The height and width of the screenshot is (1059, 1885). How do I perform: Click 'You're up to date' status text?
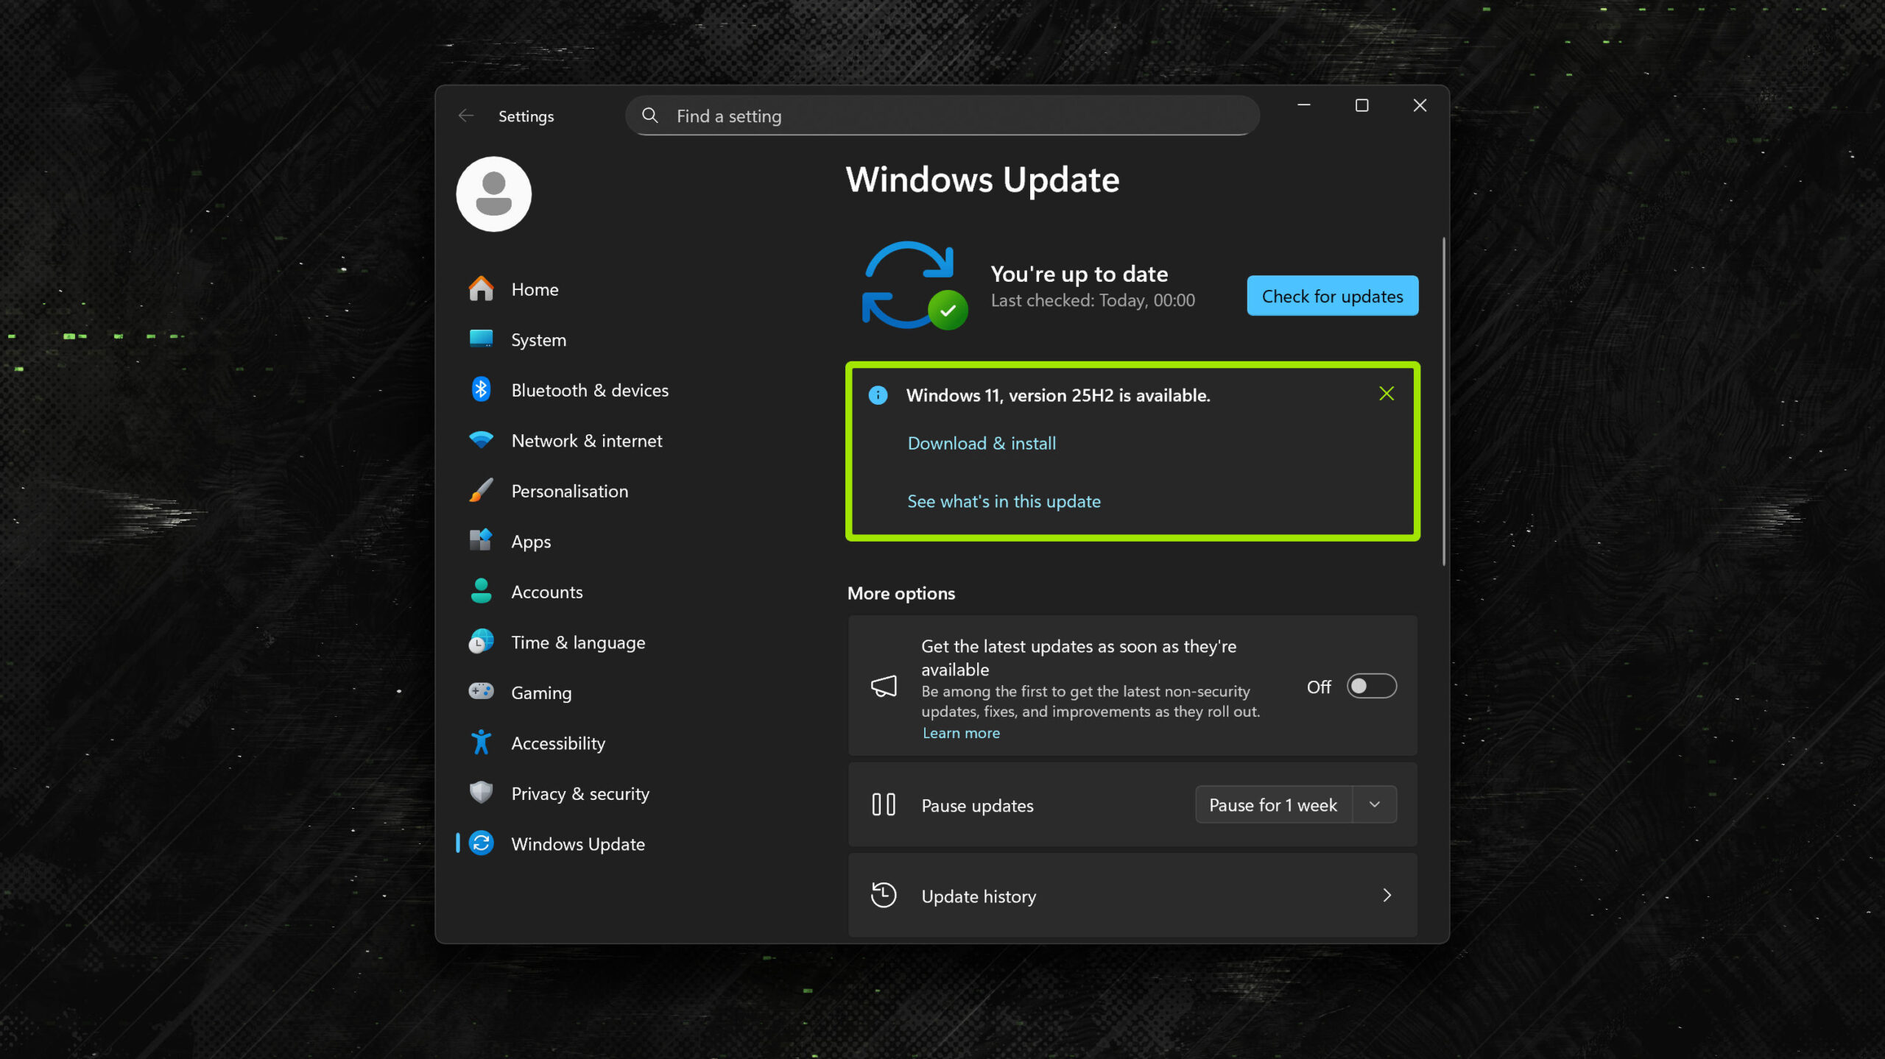1079,274
